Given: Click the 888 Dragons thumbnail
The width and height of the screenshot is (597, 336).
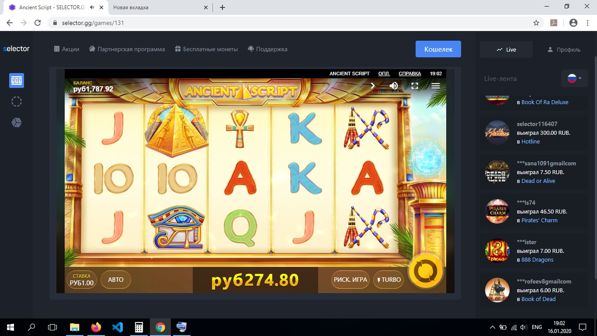Looking at the screenshot, I should click(x=497, y=251).
